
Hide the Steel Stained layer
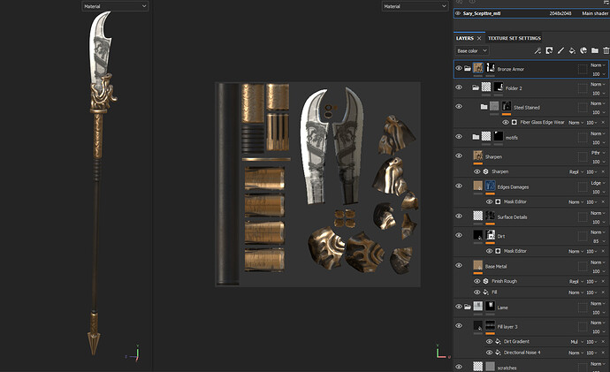[x=459, y=107]
